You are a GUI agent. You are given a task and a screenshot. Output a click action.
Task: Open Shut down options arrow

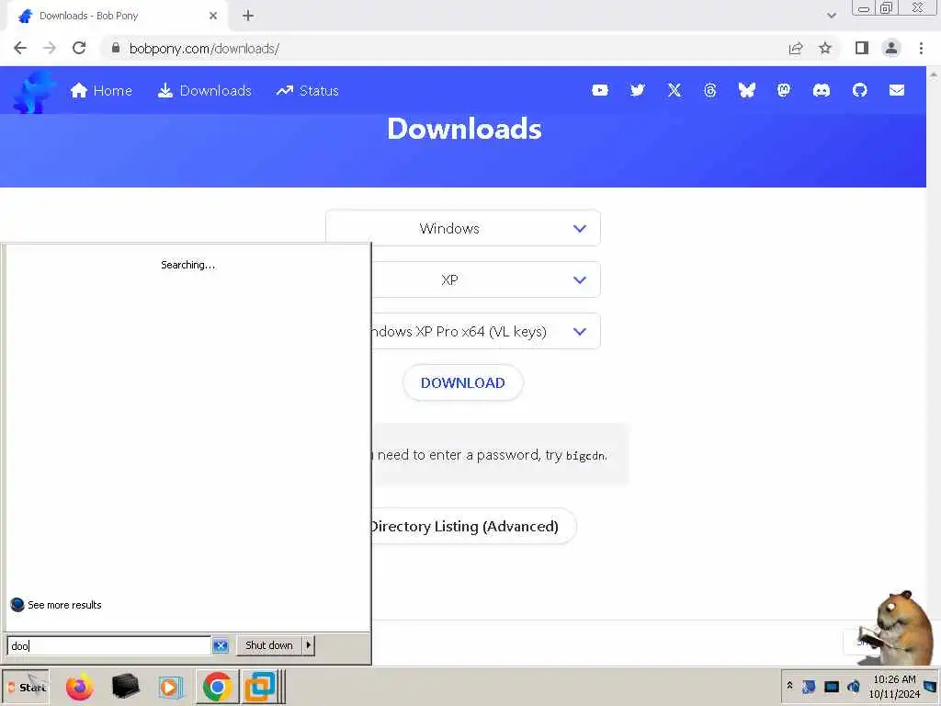click(x=309, y=645)
